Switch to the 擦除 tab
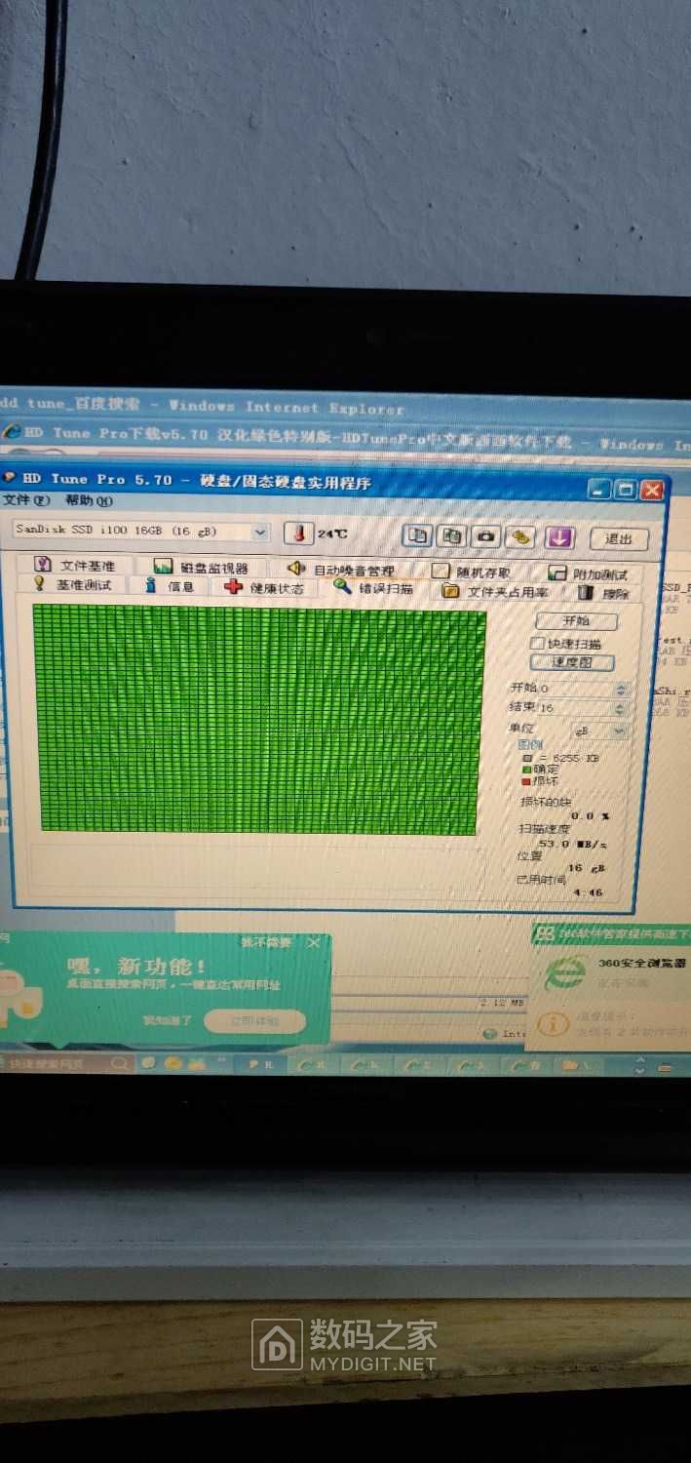Image resolution: width=691 pixels, height=1463 pixels. click(x=604, y=593)
